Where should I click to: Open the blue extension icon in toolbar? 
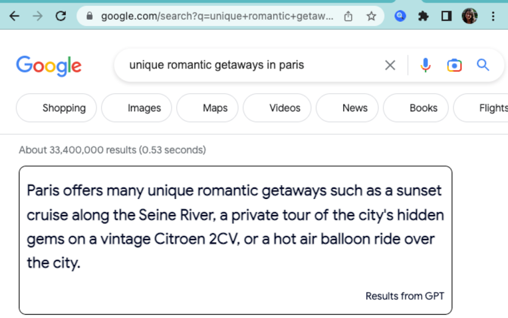[x=400, y=16]
